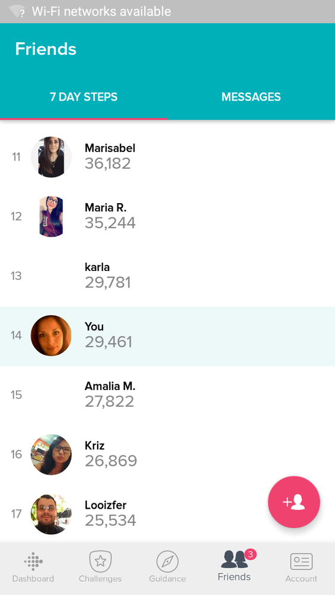The image size is (335, 595).
Task: Select the 7 DAY STEPS tab
Action: (83, 97)
